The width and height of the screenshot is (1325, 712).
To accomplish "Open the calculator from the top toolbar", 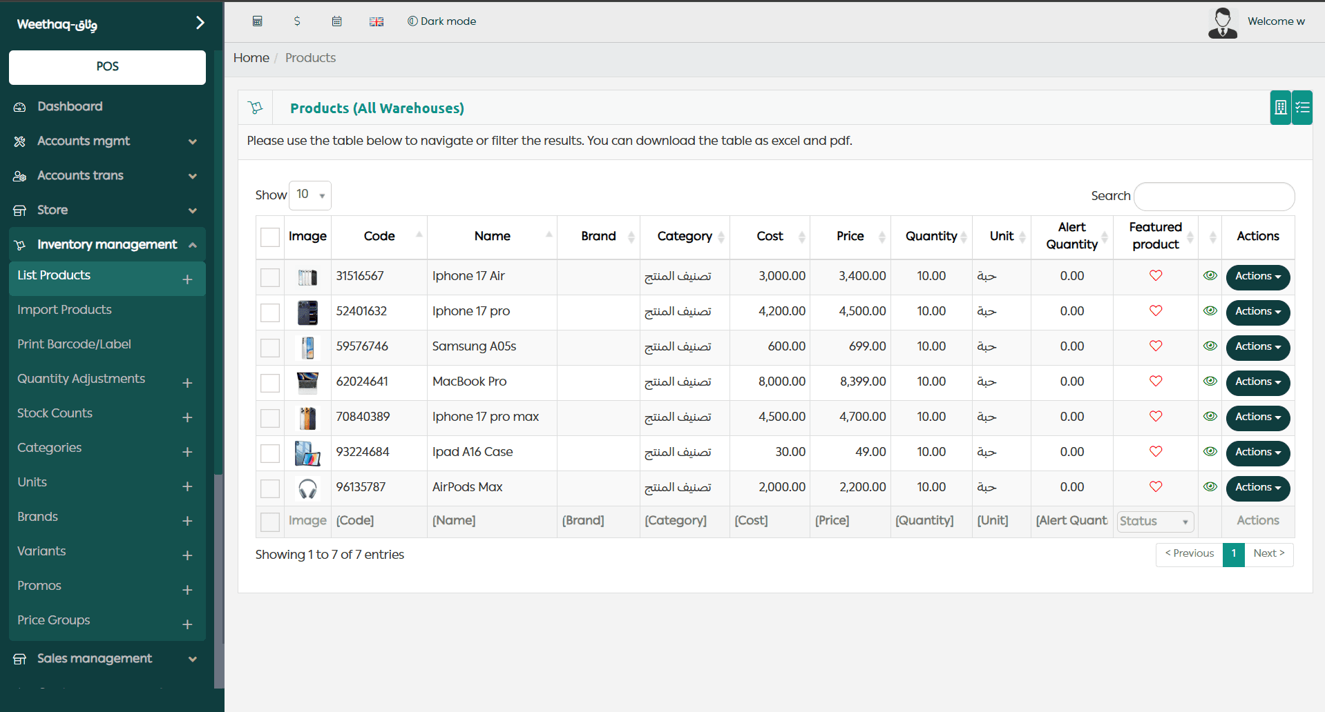I will [x=257, y=21].
